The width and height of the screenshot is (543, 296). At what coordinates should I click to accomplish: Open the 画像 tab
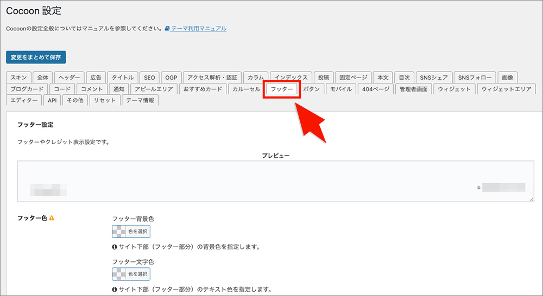tap(508, 78)
